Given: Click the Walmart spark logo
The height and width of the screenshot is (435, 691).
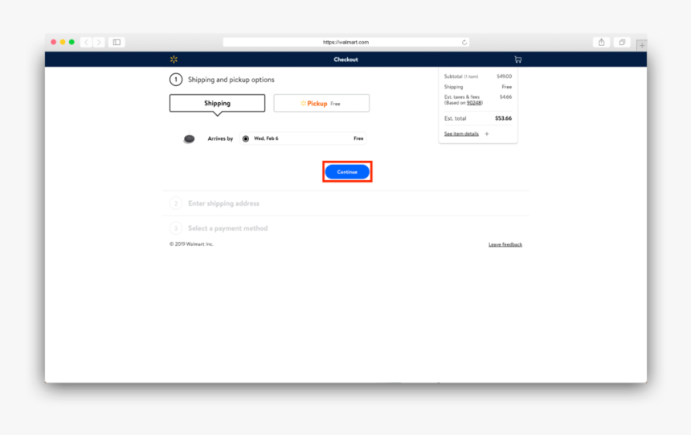Looking at the screenshot, I should (x=174, y=60).
